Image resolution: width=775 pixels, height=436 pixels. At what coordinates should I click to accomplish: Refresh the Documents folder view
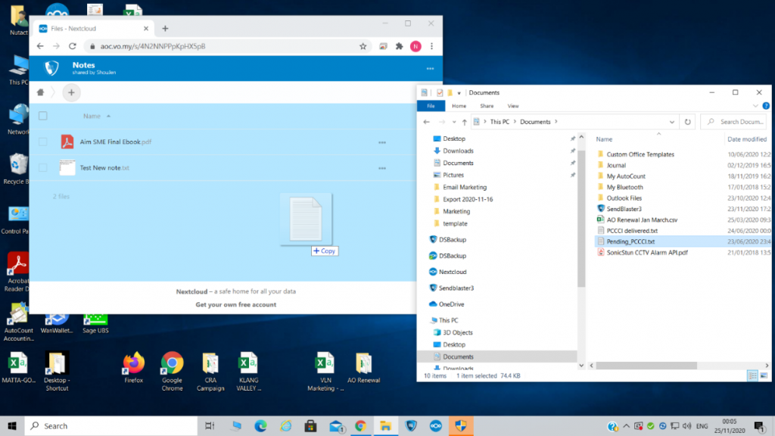(687, 122)
